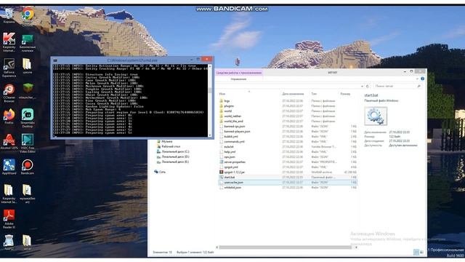465x262 pixels.
Task: Open the address bar history dropdown
Action: [x=362, y=86]
